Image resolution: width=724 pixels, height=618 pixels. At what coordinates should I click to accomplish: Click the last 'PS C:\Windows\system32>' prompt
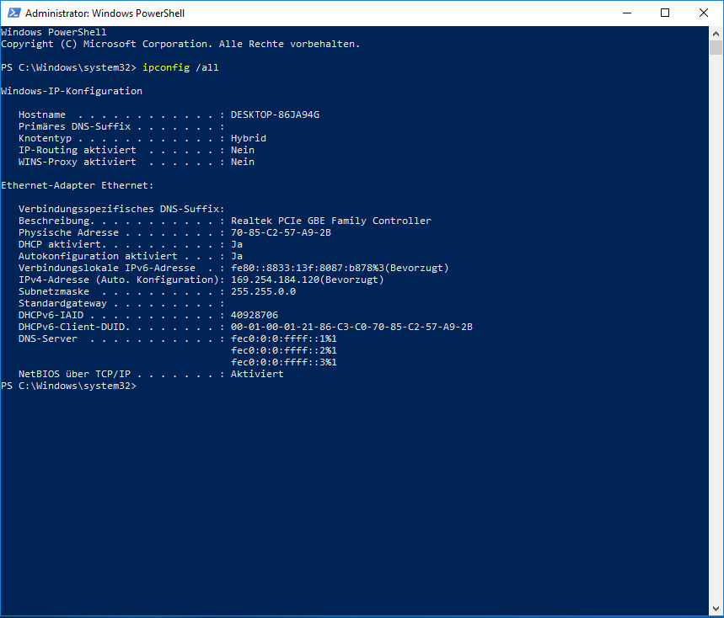pos(69,386)
